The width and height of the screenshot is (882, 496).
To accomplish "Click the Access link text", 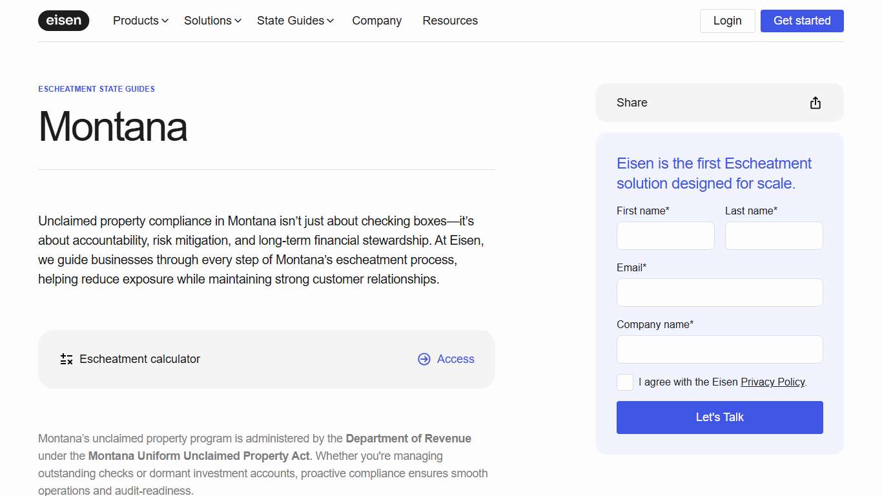I will (x=455, y=359).
